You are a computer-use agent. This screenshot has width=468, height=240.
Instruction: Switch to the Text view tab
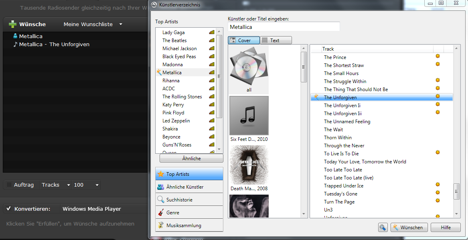(x=276, y=40)
